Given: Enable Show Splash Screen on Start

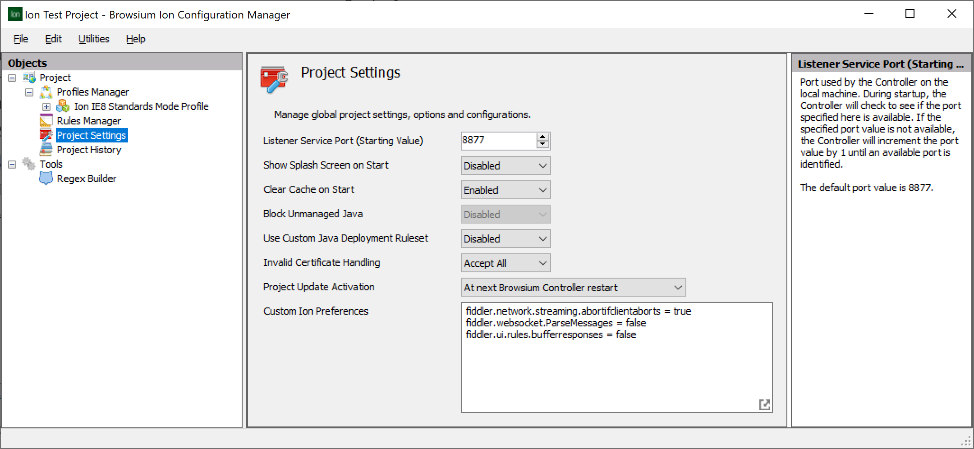Looking at the screenshot, I should (x=505, y=165).
